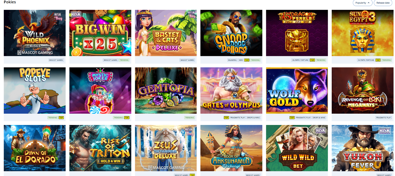Open the Rise of Triton Hold & Win game

(100, 148)
